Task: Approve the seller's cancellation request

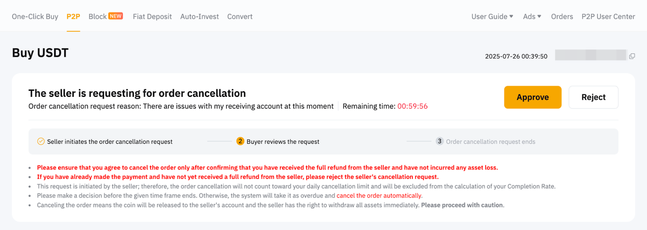Action: (x=533, y=97)
